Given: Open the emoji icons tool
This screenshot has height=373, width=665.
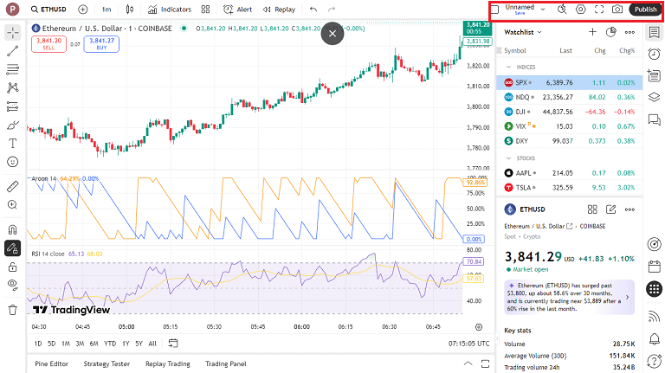Looking at the screenshot, I should [x=13, y=162].
